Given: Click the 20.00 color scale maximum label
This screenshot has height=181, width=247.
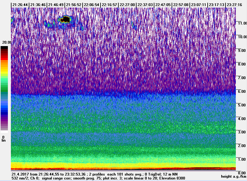Looking at the screenshot, I should (7, 42).
